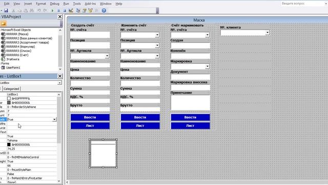This screenshot has height=185, width=328.
Task: Open the Tools menu
Action: click(x=77, y=4)
